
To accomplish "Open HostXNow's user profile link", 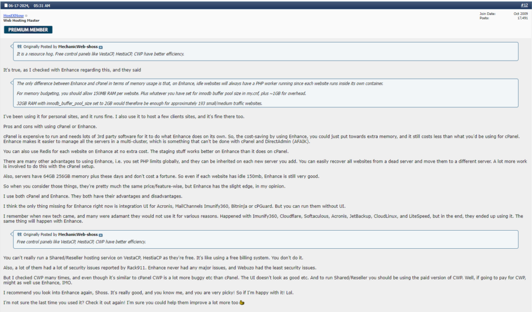I will tap(14, 16).
